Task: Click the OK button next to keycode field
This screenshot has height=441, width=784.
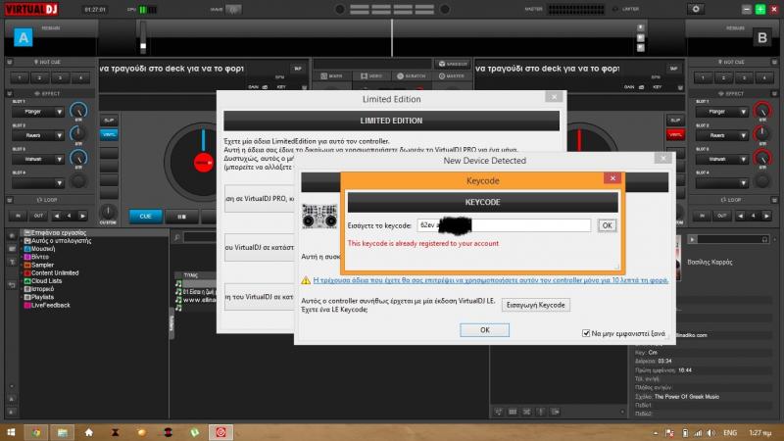Action: click(607, 225)
